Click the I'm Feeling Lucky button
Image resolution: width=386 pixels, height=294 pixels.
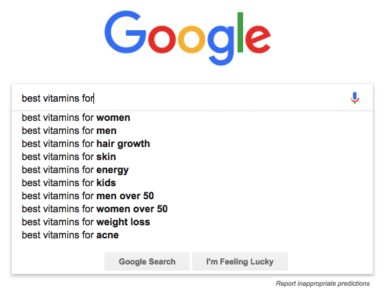240,261
